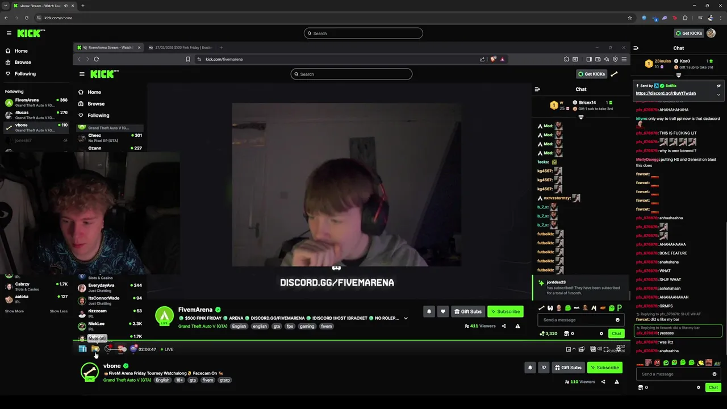Toggle FivemArena follow heart
The image size is (727, 409).
pyautogui.click(x=442, y=311)
